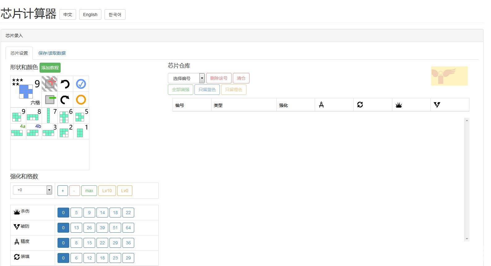Click the remove chip icon with green minus
Image resolution: width=491 pixels, height=266 pixels.
click(50, 99)
